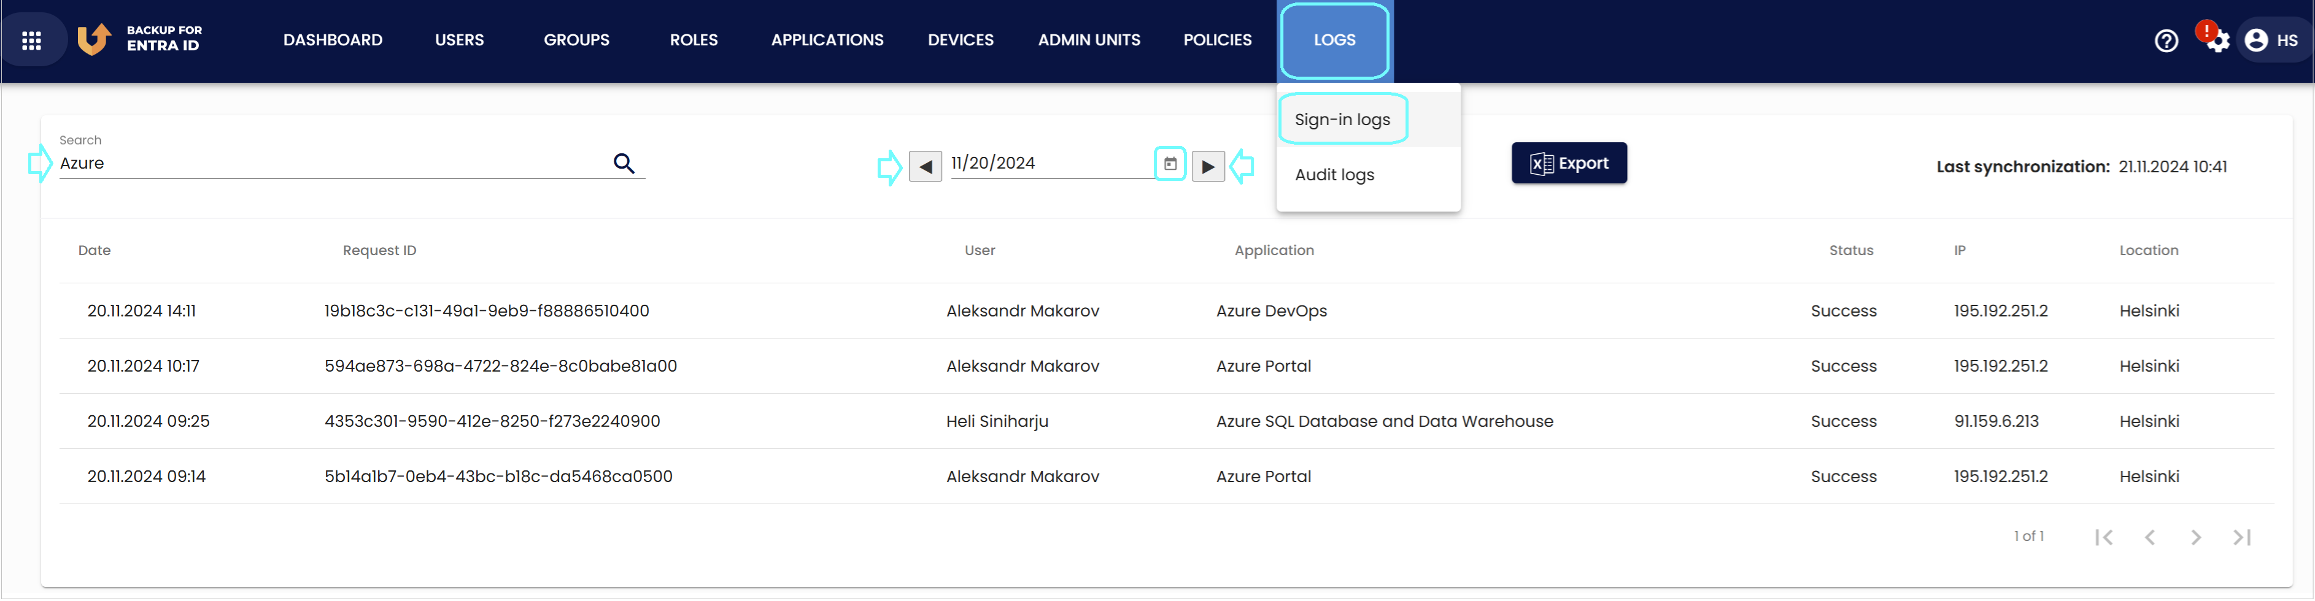Click the IP column header
Image resolution: width=2315 pixels, height=601 pixels.
point(1959,251)
